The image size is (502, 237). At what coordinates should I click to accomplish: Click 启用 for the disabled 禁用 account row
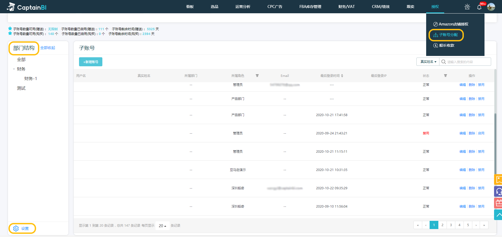tap(481, 133)
